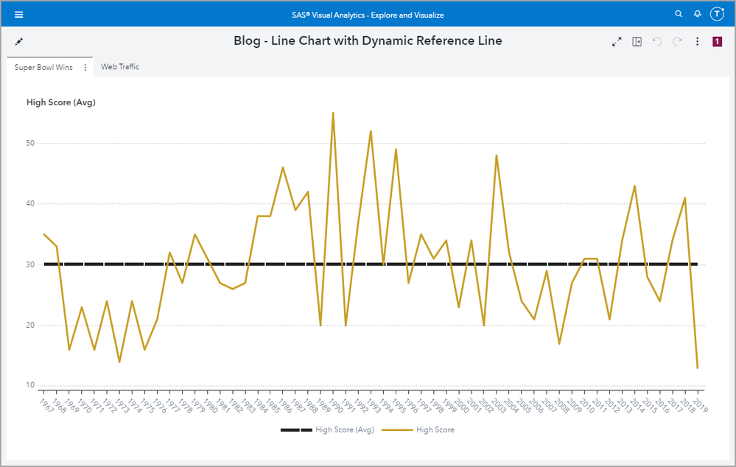Click the undo arrow icon
Image resolution: width=736 pixels, height=467 pixels.
coord(658,42)
